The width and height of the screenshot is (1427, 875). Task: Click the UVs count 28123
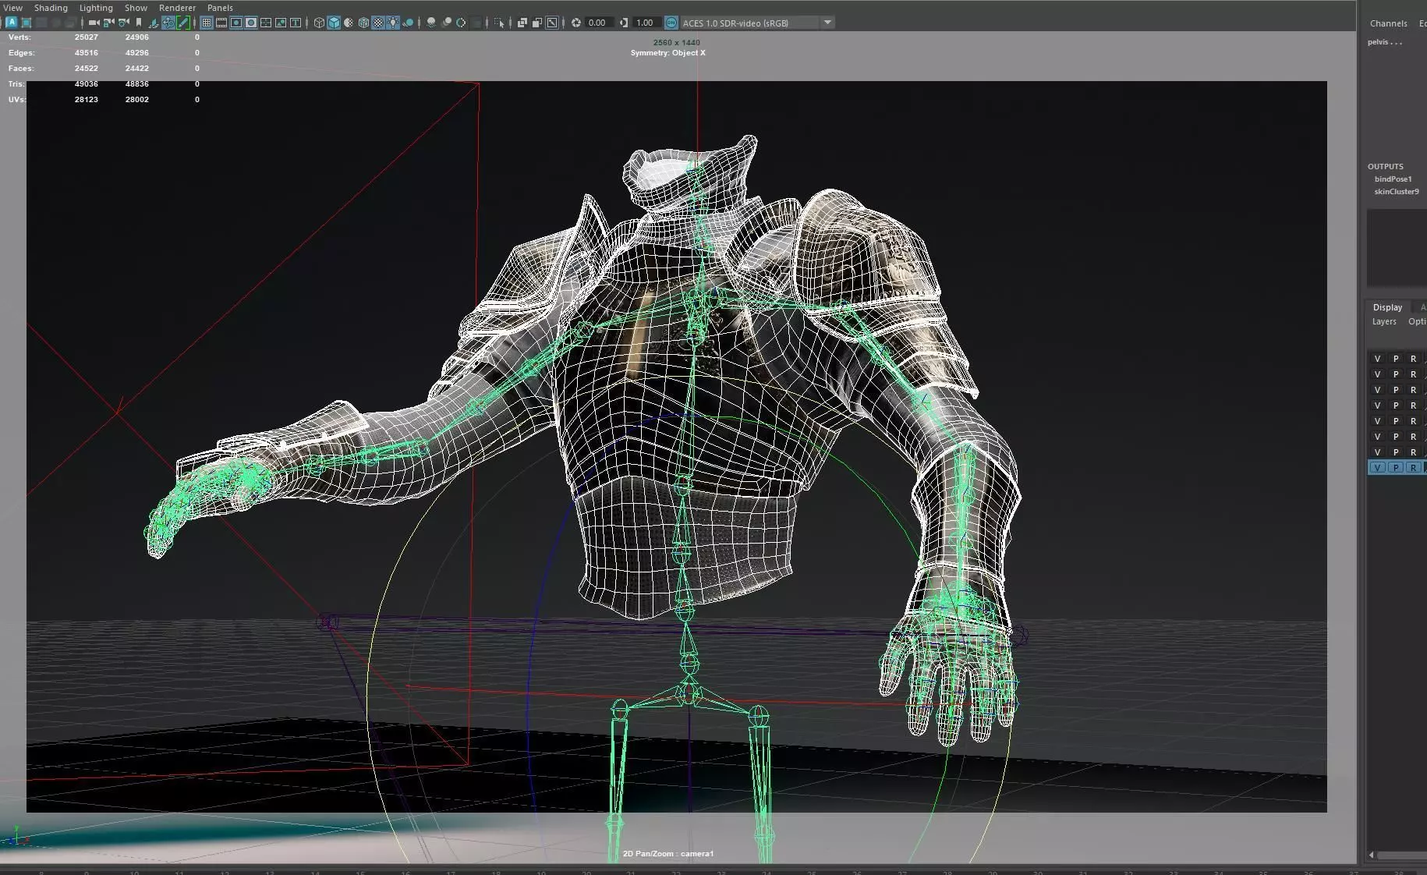87,100
